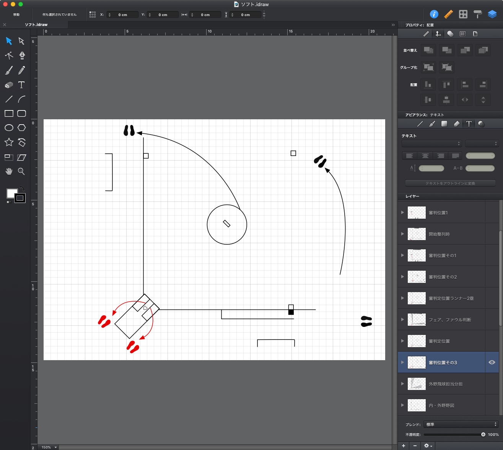
Task: Click the Hand pan tool
Action: pos(9,172)
